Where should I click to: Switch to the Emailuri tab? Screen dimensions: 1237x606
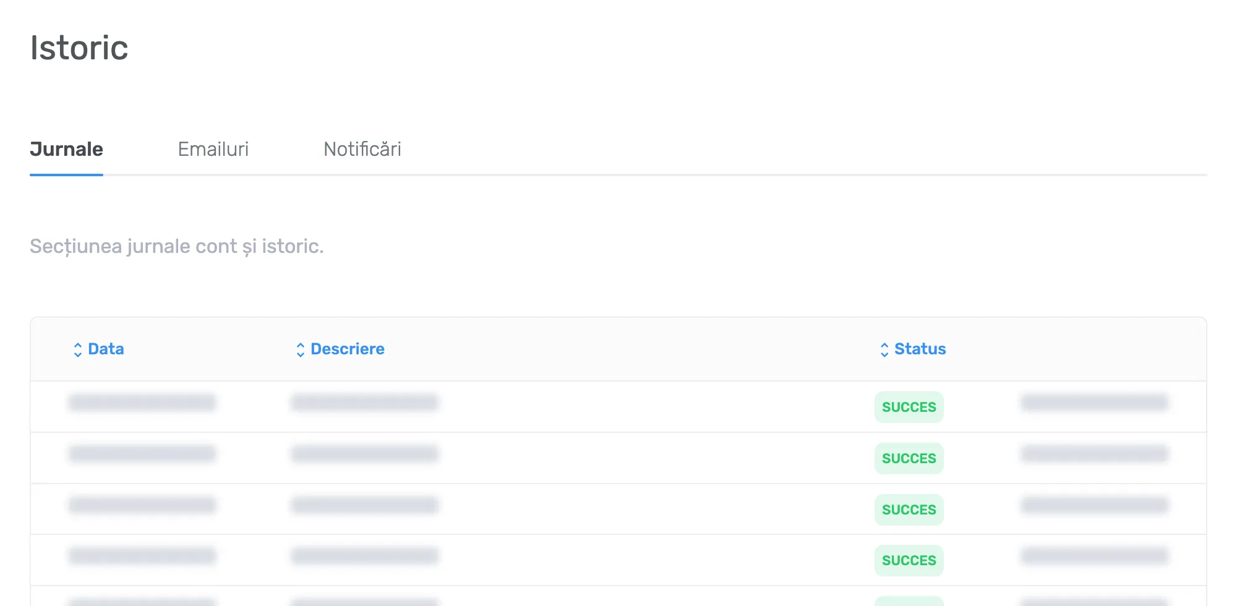pos(213,149)
